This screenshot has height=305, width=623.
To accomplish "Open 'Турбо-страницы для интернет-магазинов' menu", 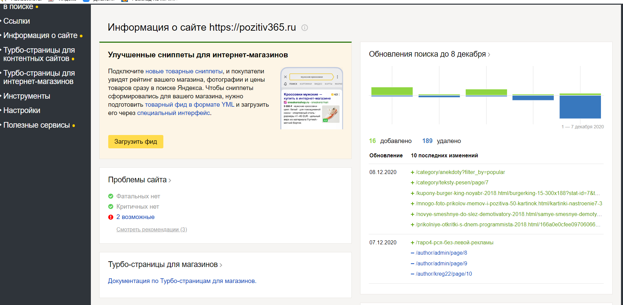I will (39, 77).
